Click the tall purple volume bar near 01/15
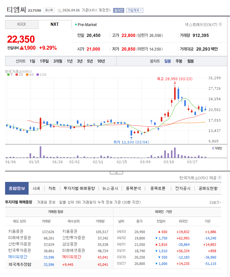 click(40, 152)
